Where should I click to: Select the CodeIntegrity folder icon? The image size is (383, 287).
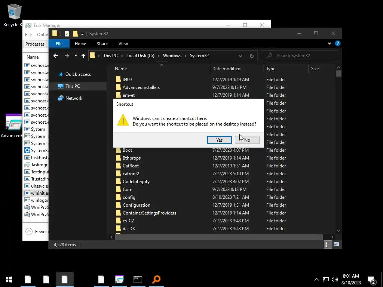(x=118, y=181)
